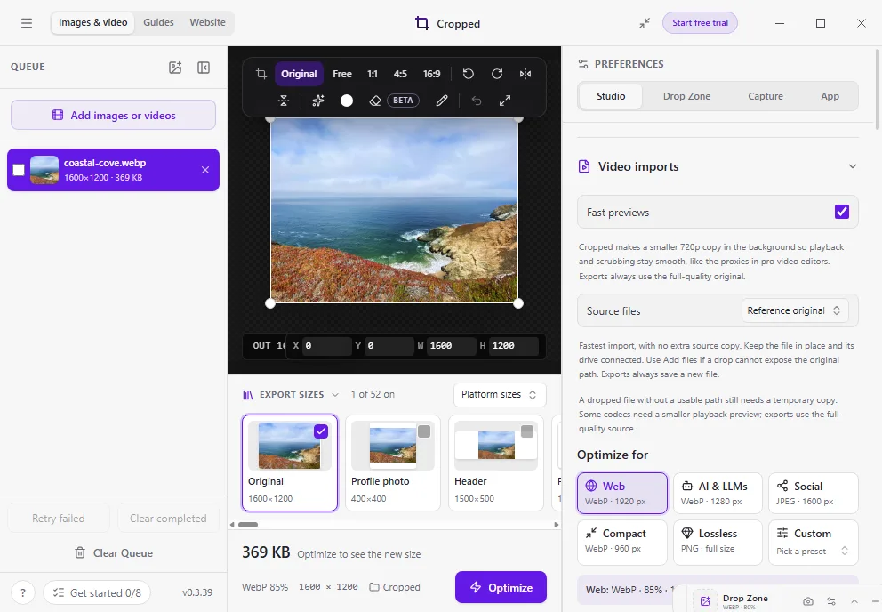
Task: Select the eraser BETA tool
Action: 394,101
